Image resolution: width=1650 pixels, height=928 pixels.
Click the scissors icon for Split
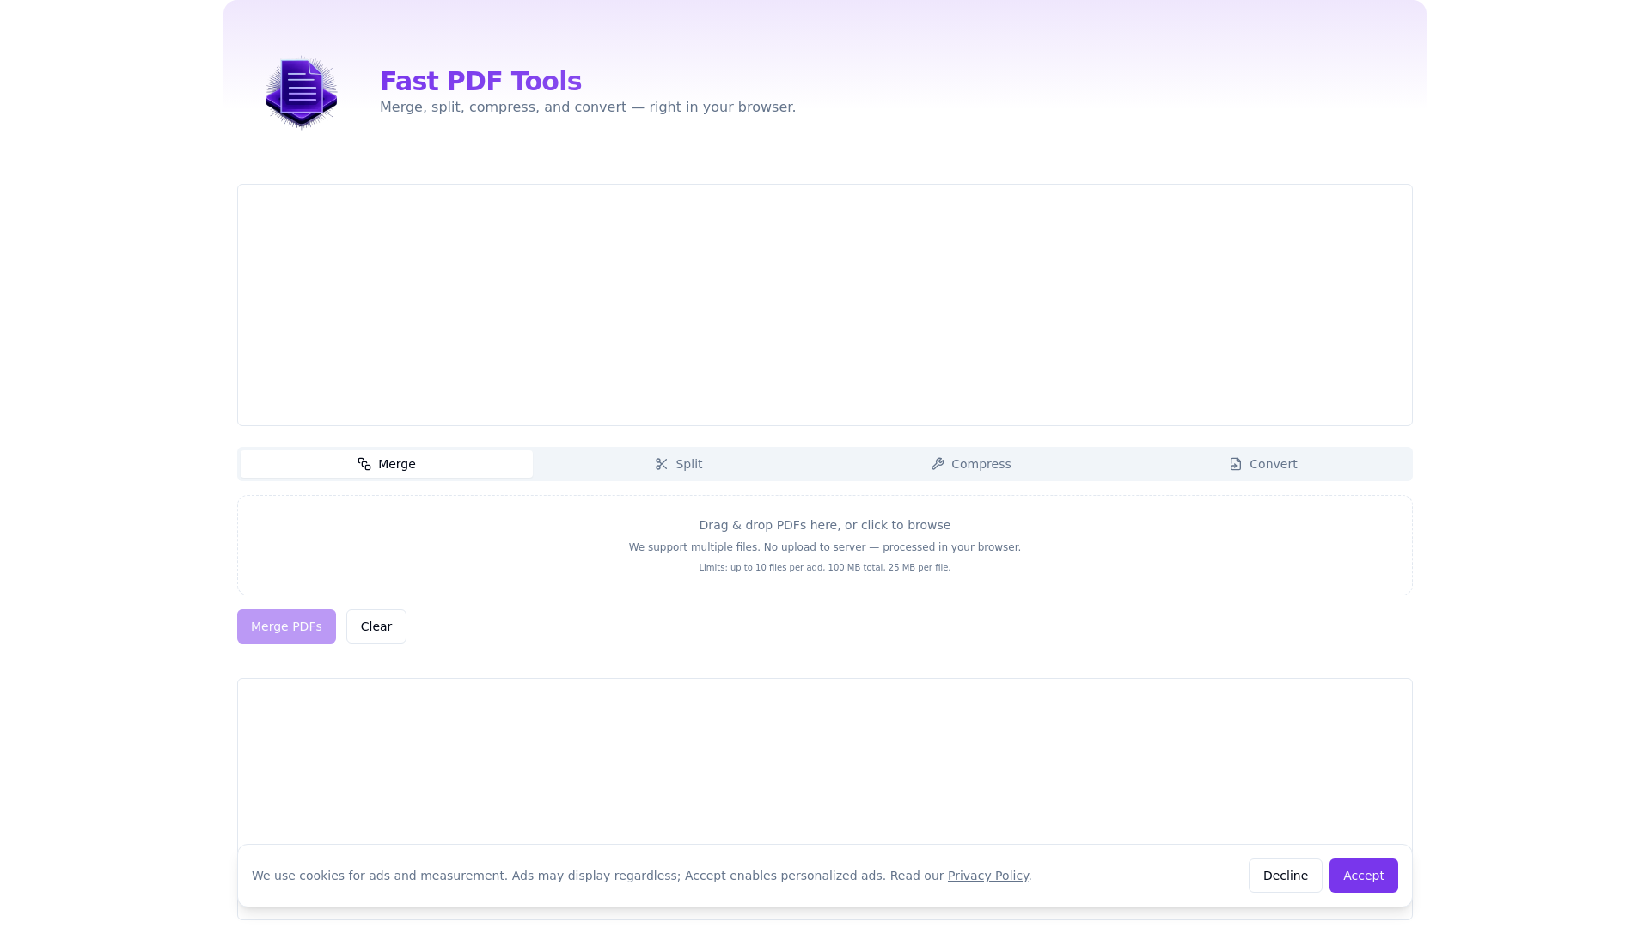click(662, 464)
